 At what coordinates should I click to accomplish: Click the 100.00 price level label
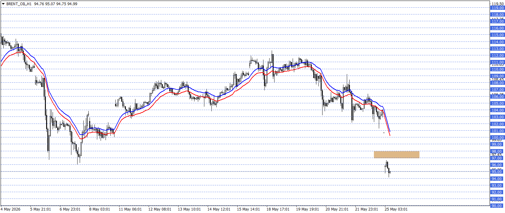point(497,138)
